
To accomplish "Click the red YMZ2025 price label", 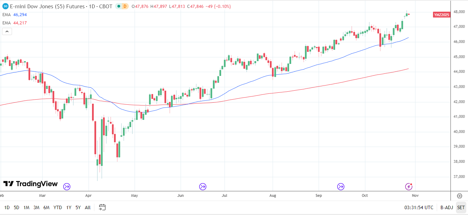I will click(x=441, y=15).
